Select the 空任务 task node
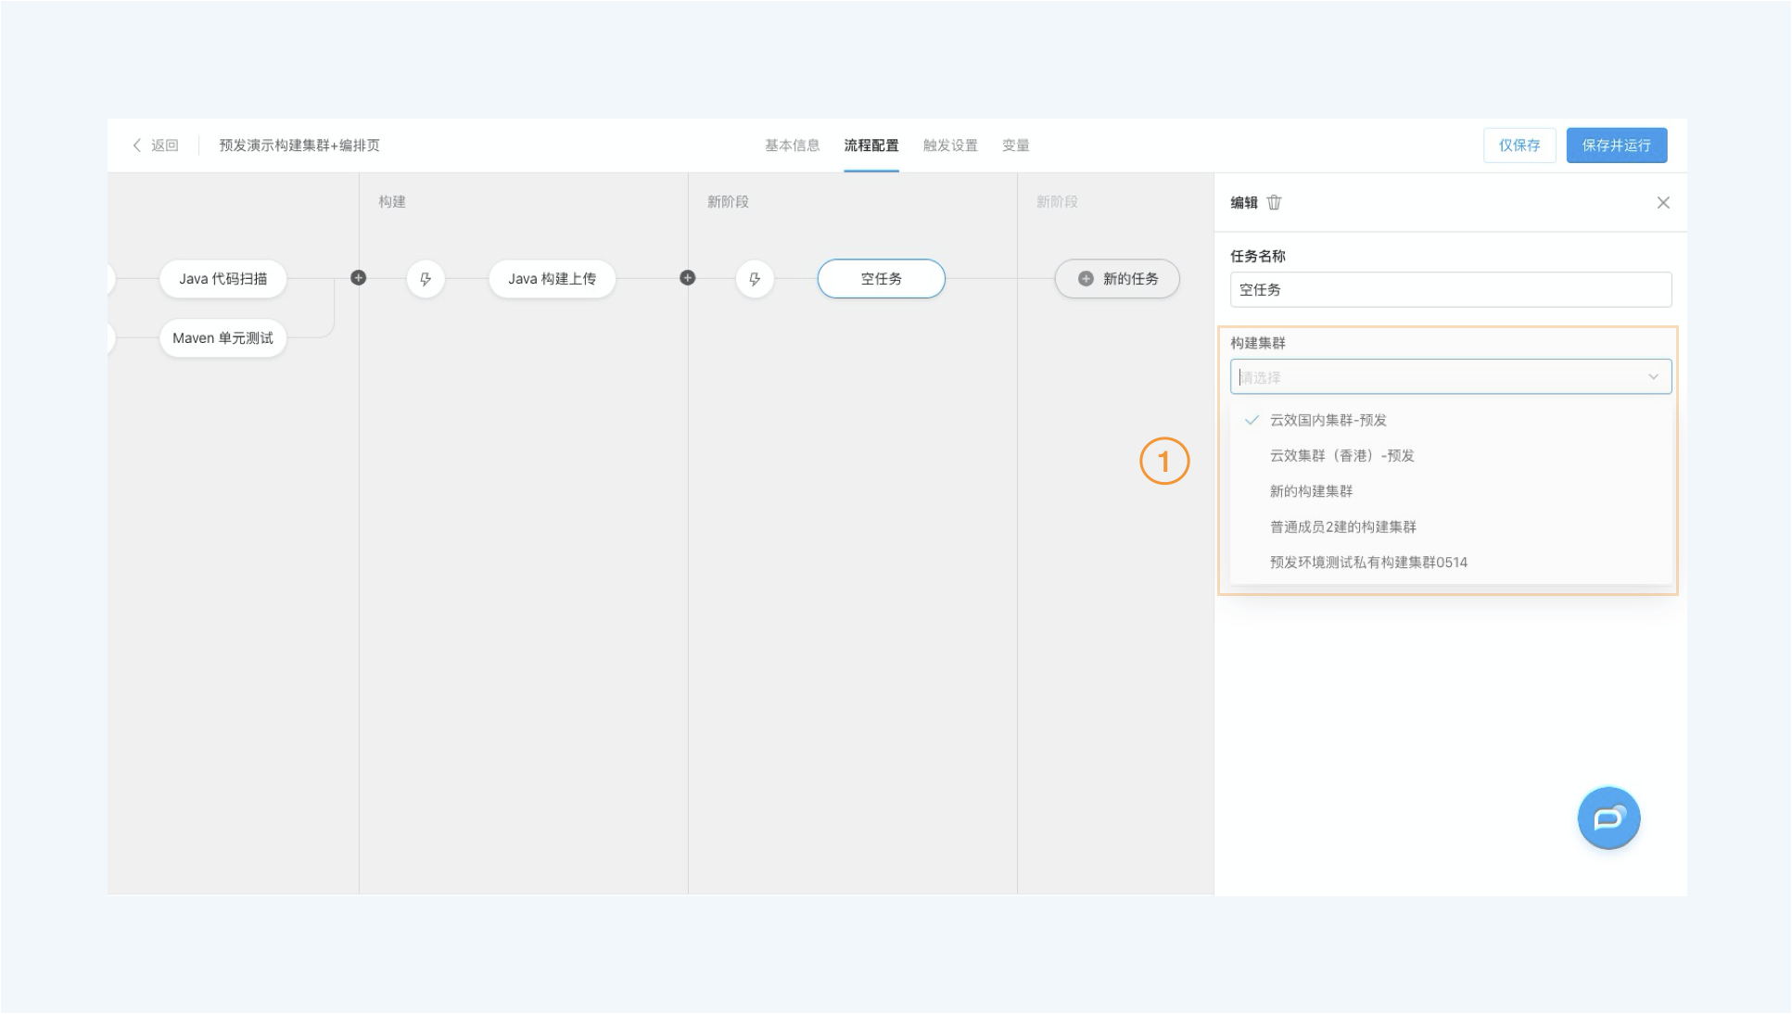The image size is (1792, 1014). coord(881,279)
